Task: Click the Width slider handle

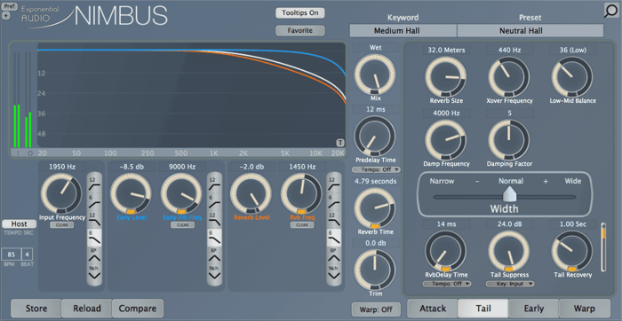Action: (509, 194)
